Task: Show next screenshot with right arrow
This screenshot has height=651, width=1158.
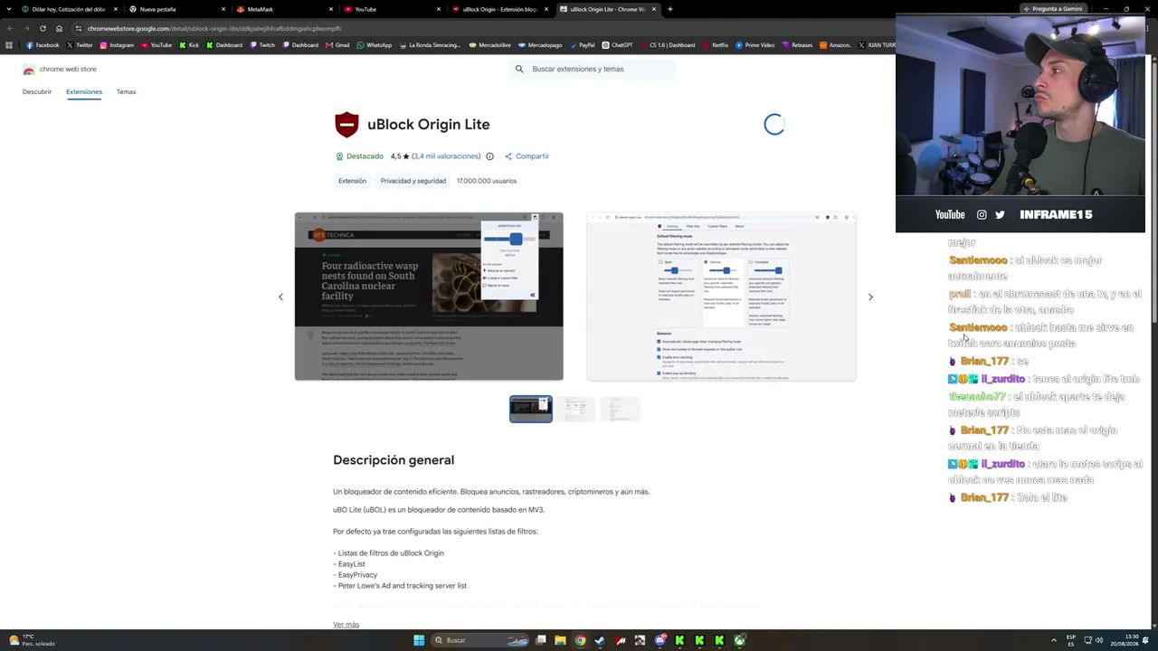Action: [x=870, y=297]
